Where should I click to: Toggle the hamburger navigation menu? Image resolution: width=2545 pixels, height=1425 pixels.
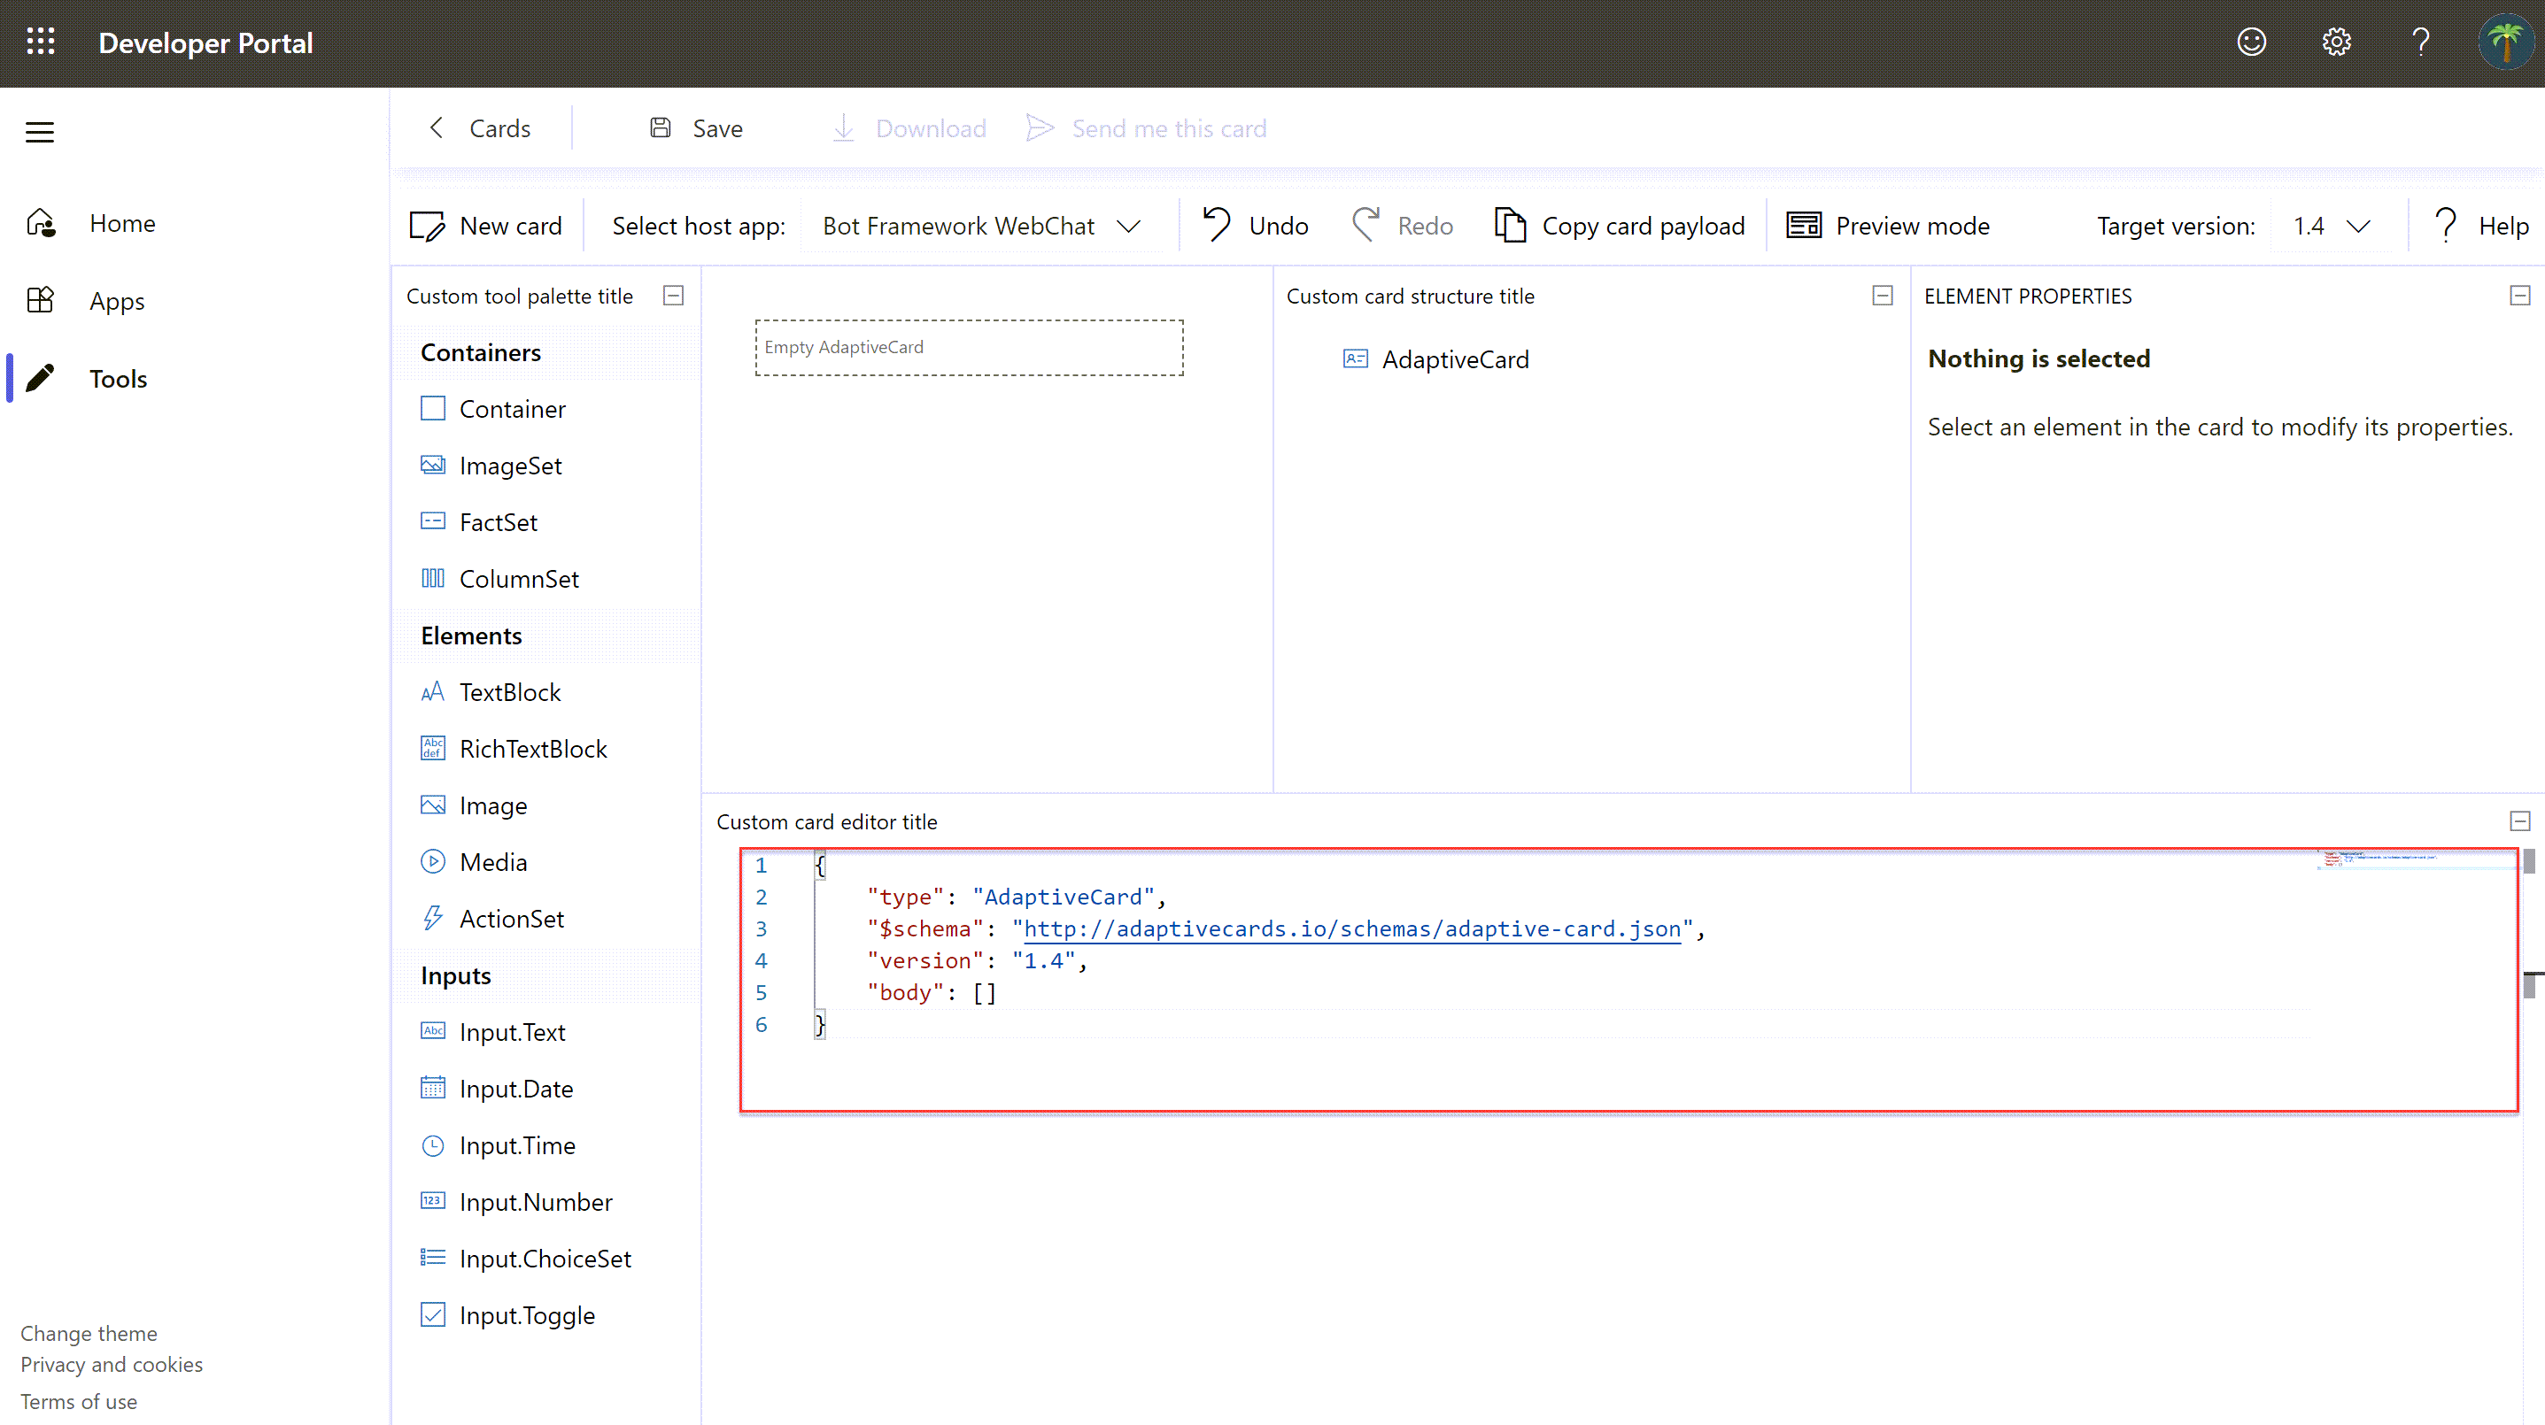tap(40, 131)
